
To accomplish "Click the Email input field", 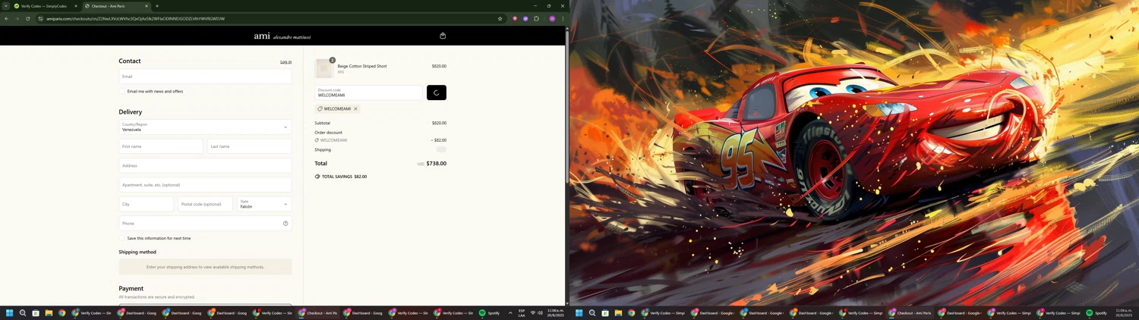I will [x=205, y=77].
